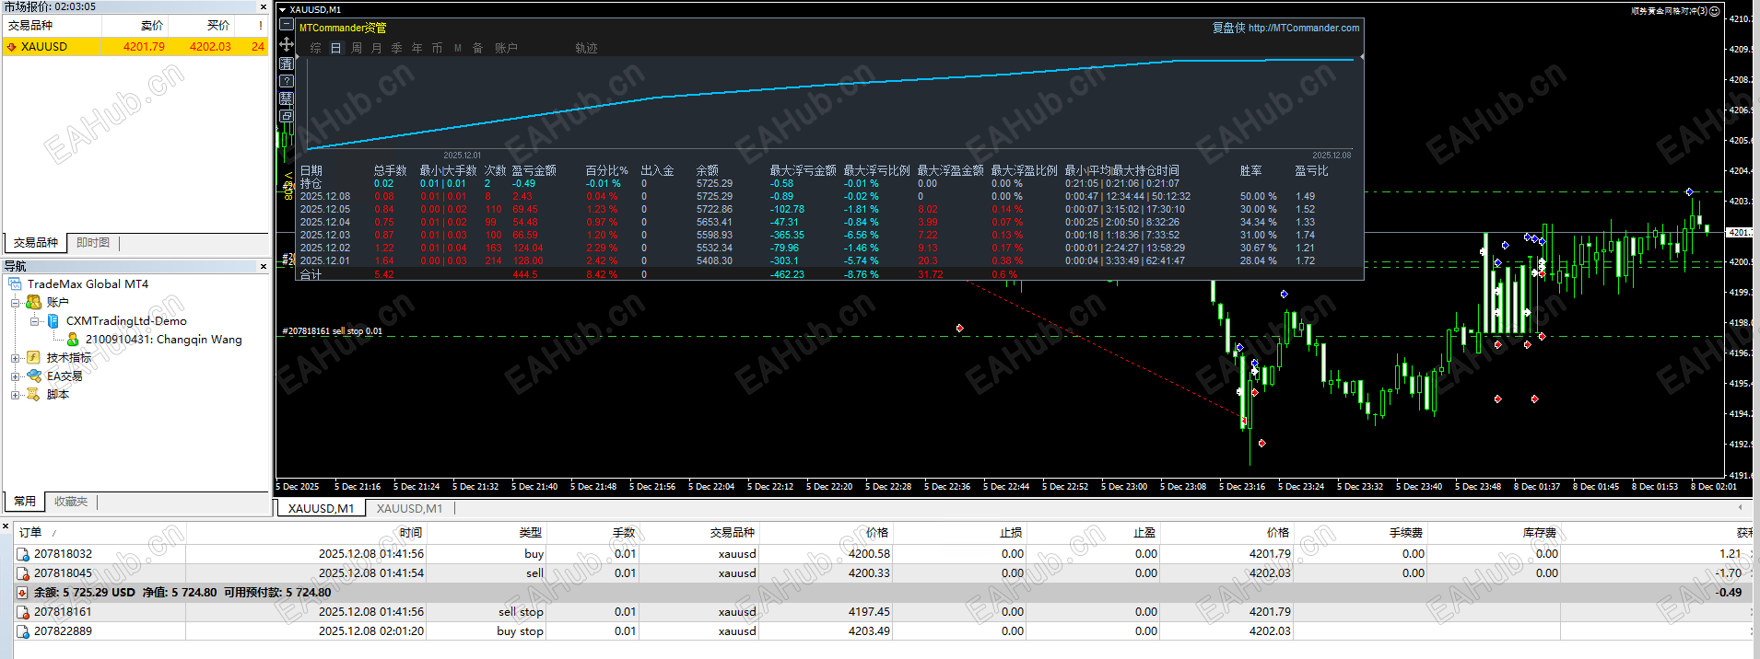Click order icon of 207818045 row
Viewport: 1760px width, 659px height.
(23, 573)
